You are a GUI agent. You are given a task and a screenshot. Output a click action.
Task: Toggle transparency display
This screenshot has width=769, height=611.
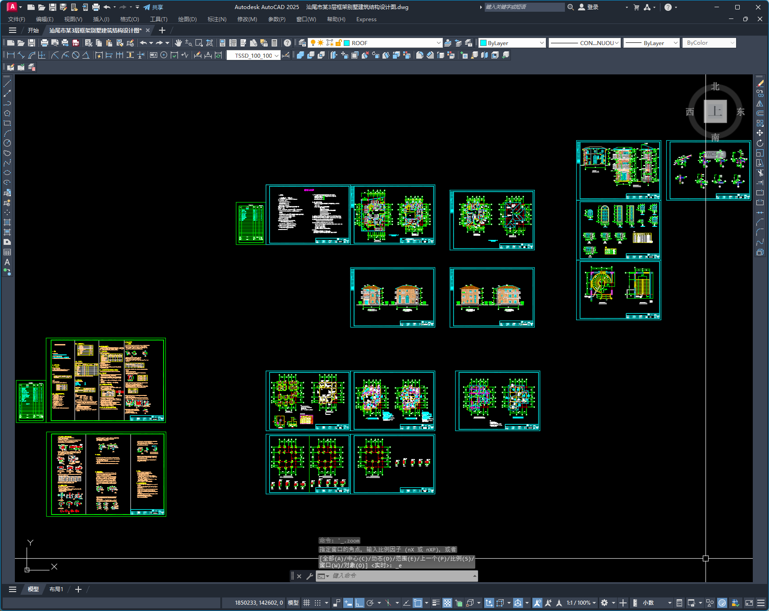click(x=447, y=603)
